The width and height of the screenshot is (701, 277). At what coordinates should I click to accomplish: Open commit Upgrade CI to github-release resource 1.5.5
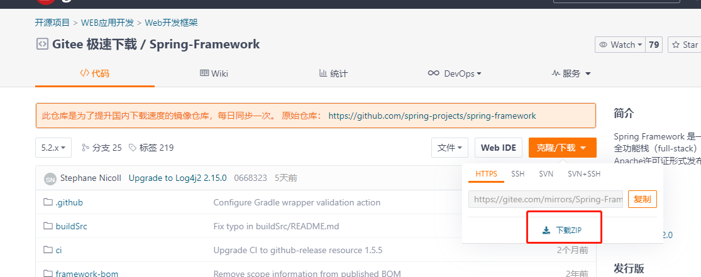click(298, 250)
